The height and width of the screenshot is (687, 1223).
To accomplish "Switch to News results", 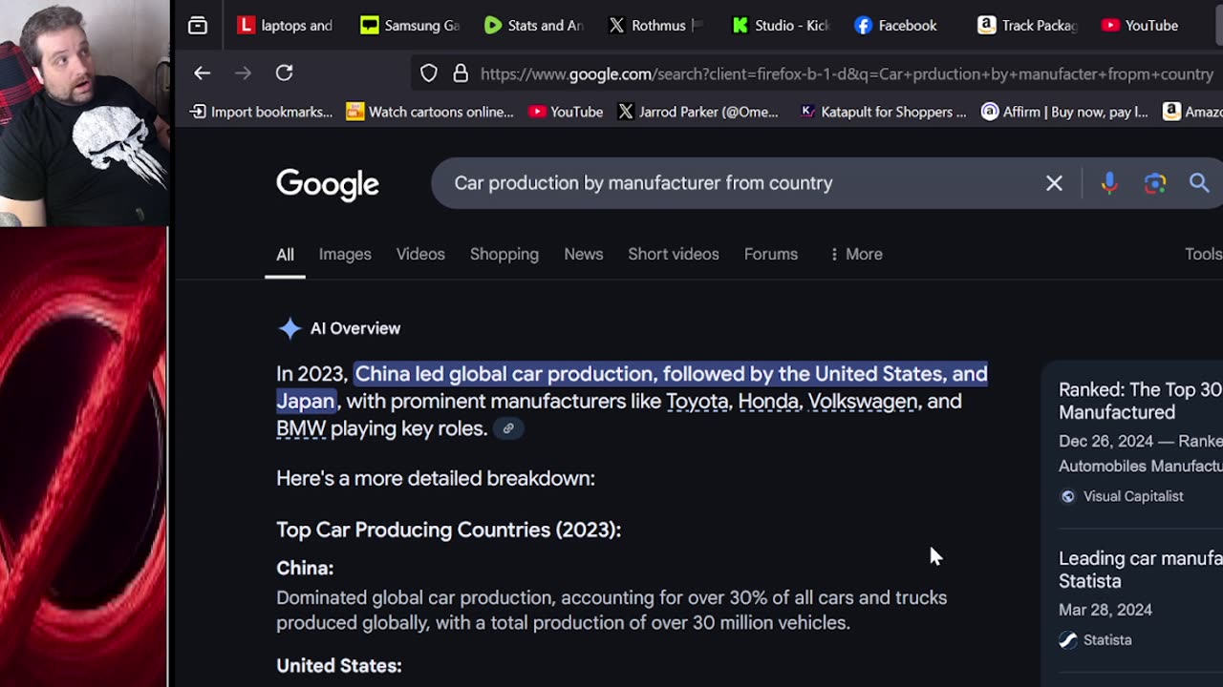I will point(583,255).
